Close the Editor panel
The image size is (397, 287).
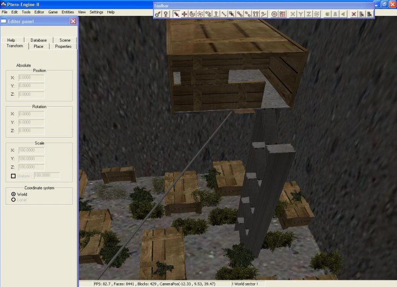tap(73, 21)
